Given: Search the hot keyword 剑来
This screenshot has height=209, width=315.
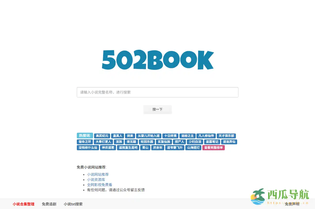Looking at the screenshot, I should [130, 136].
